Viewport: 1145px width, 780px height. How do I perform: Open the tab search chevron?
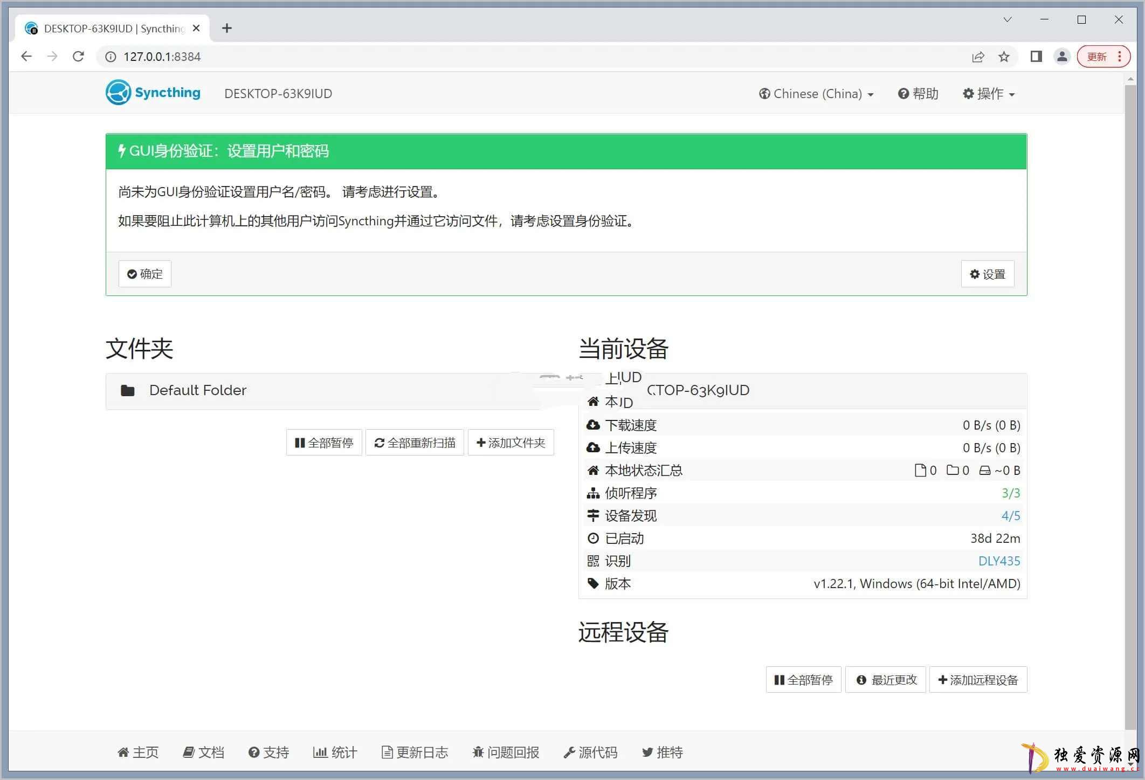click(x=1008, y=20)
